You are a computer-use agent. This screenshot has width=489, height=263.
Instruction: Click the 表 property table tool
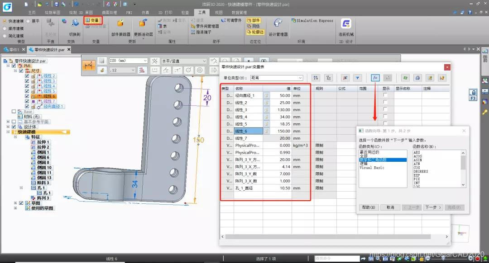click(163, 26)
